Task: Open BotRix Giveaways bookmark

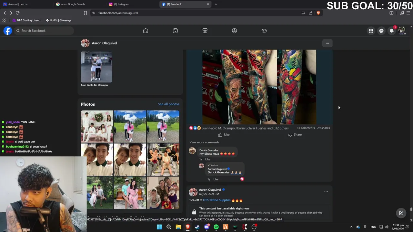Action: coord(58,20)
